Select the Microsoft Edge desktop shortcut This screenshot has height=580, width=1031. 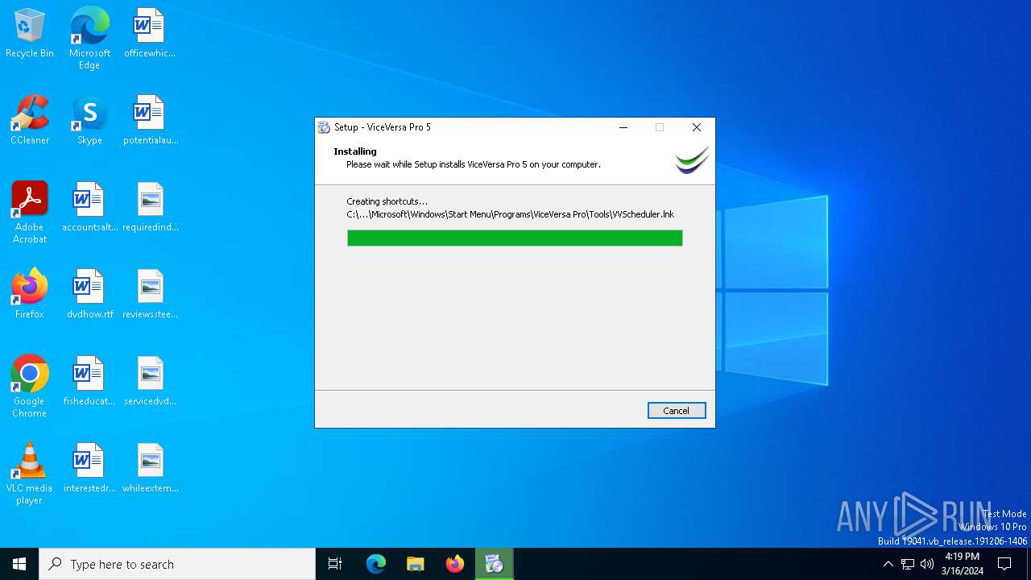(89, 39)
